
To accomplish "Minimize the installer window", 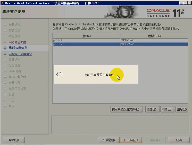I will (181, 3).
